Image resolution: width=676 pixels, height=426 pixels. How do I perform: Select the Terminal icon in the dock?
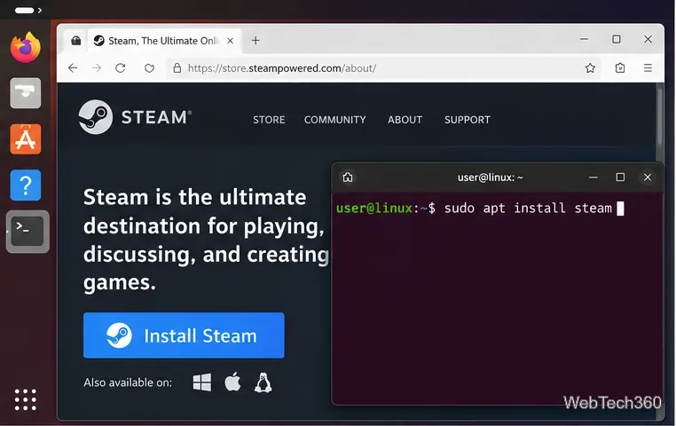28,232
